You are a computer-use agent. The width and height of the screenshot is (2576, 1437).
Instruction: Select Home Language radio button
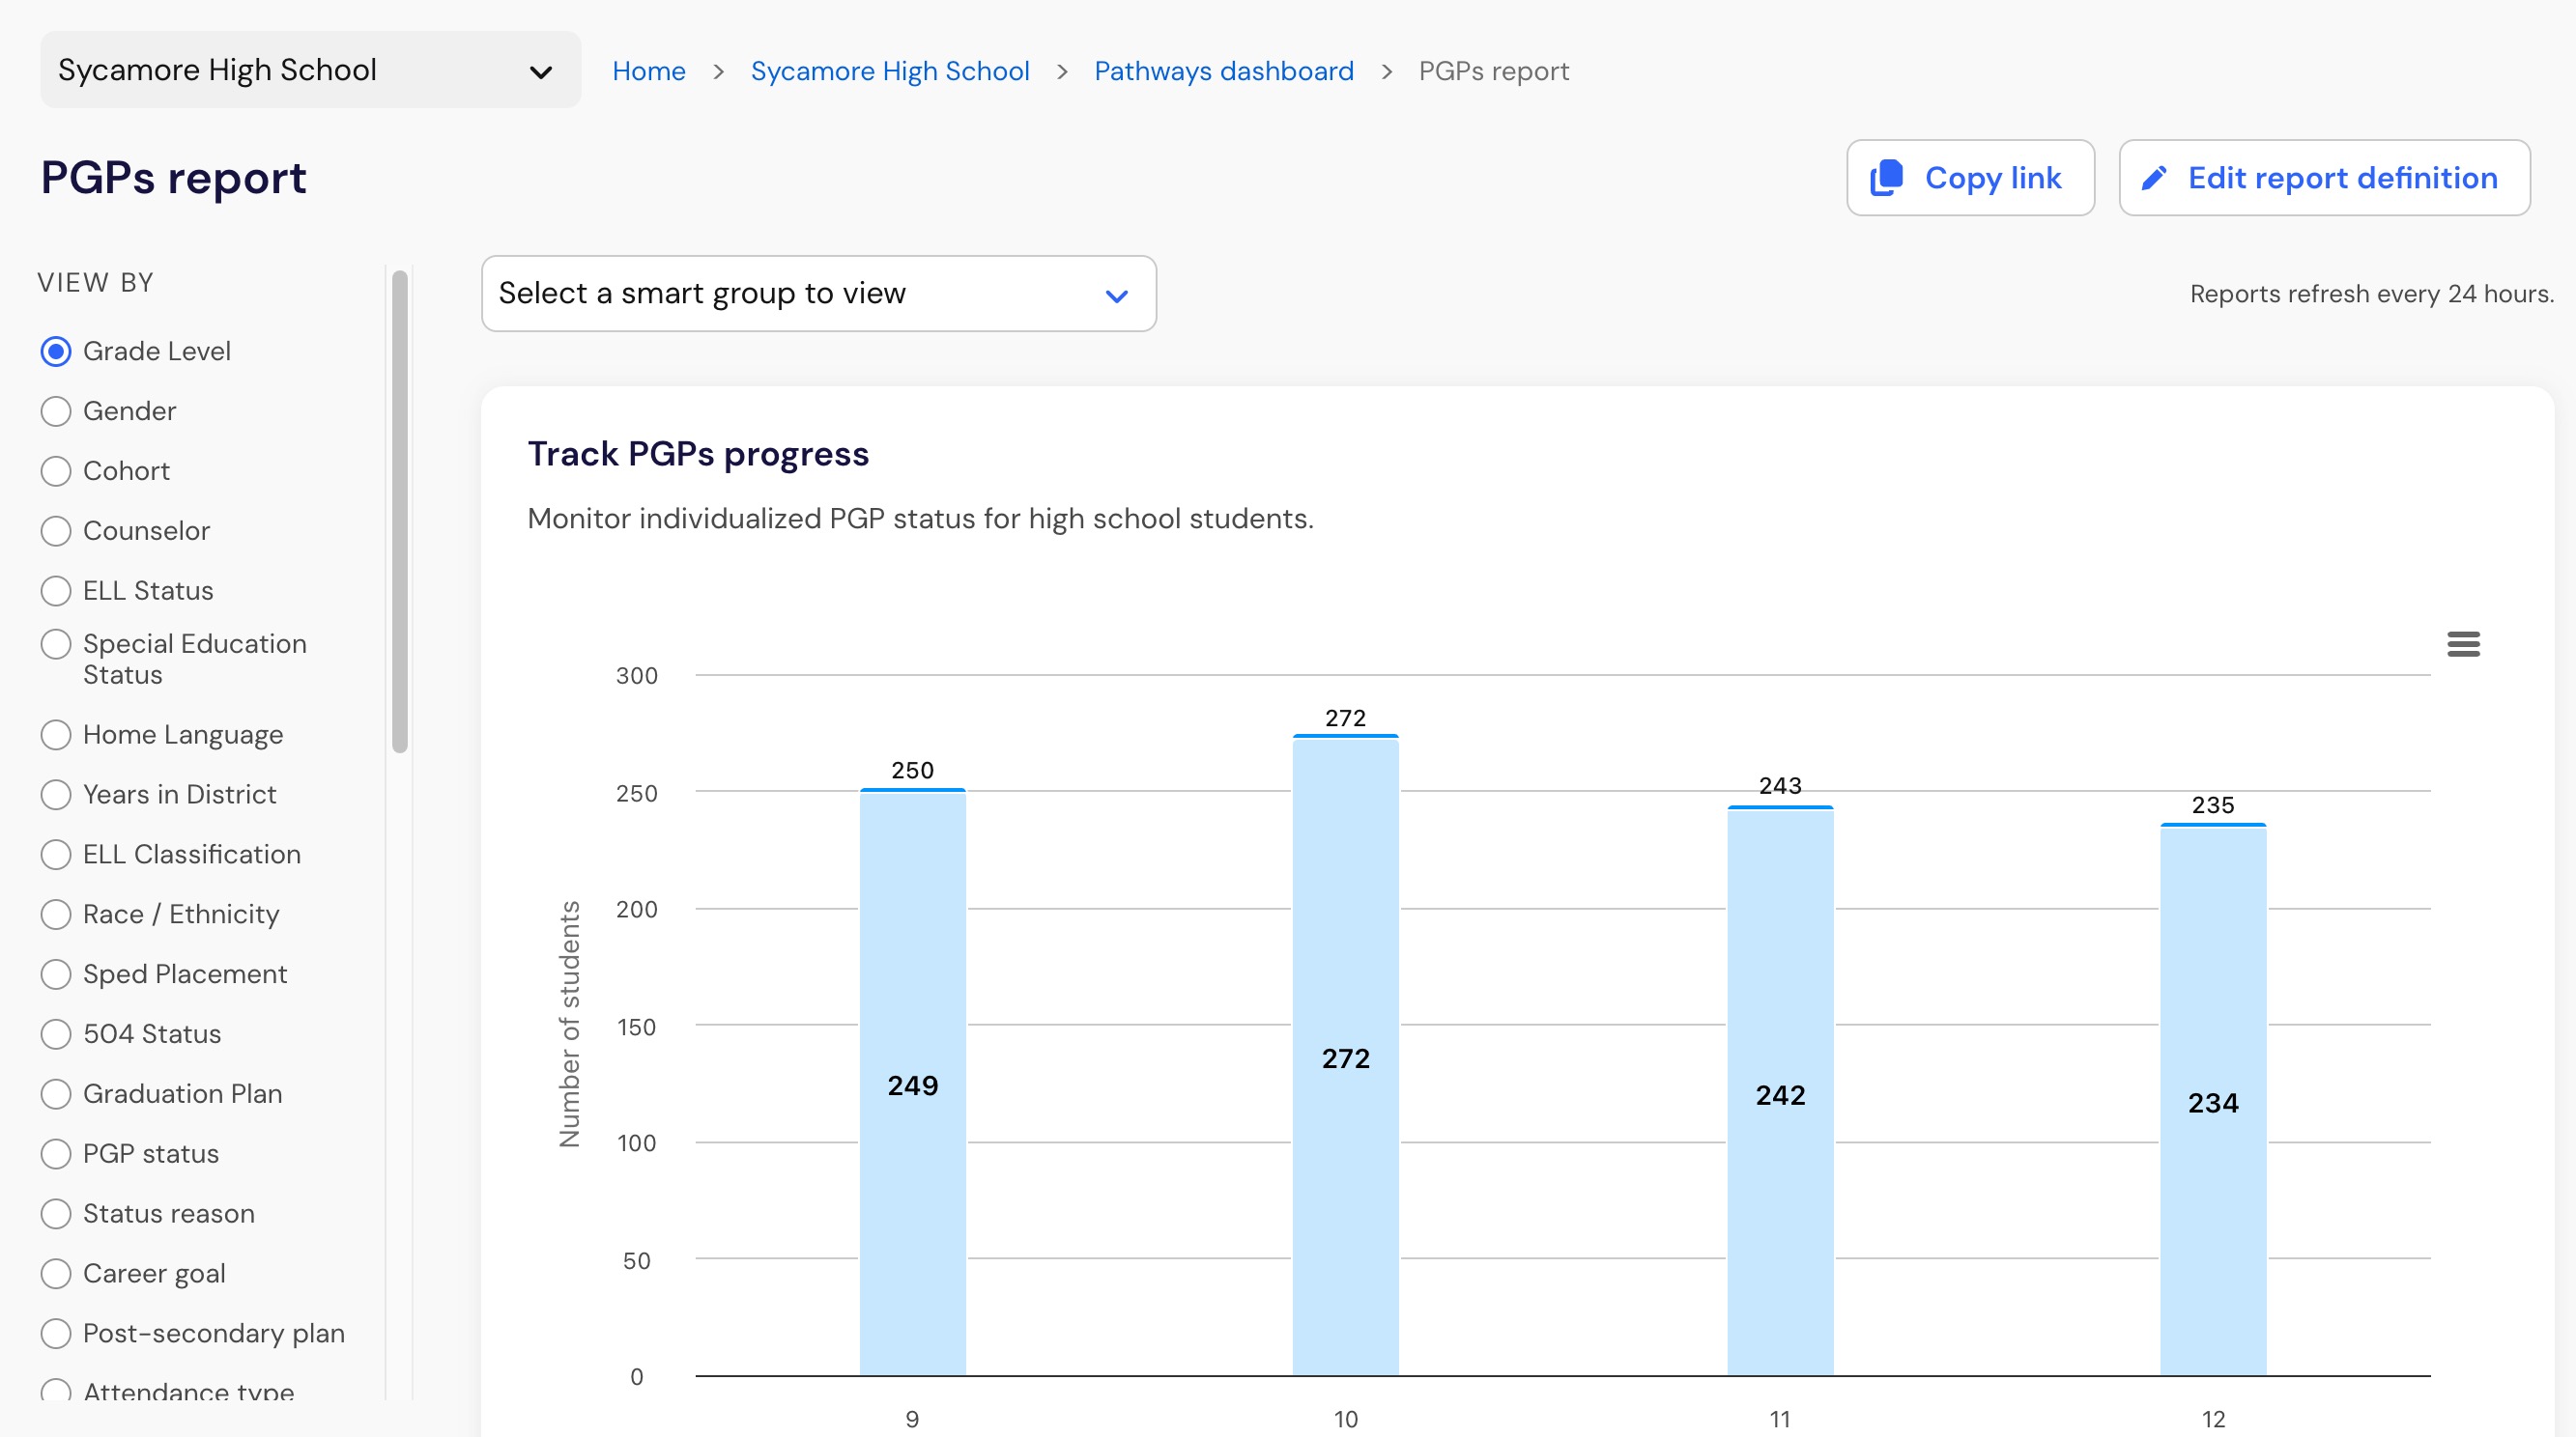click(56, 736)
